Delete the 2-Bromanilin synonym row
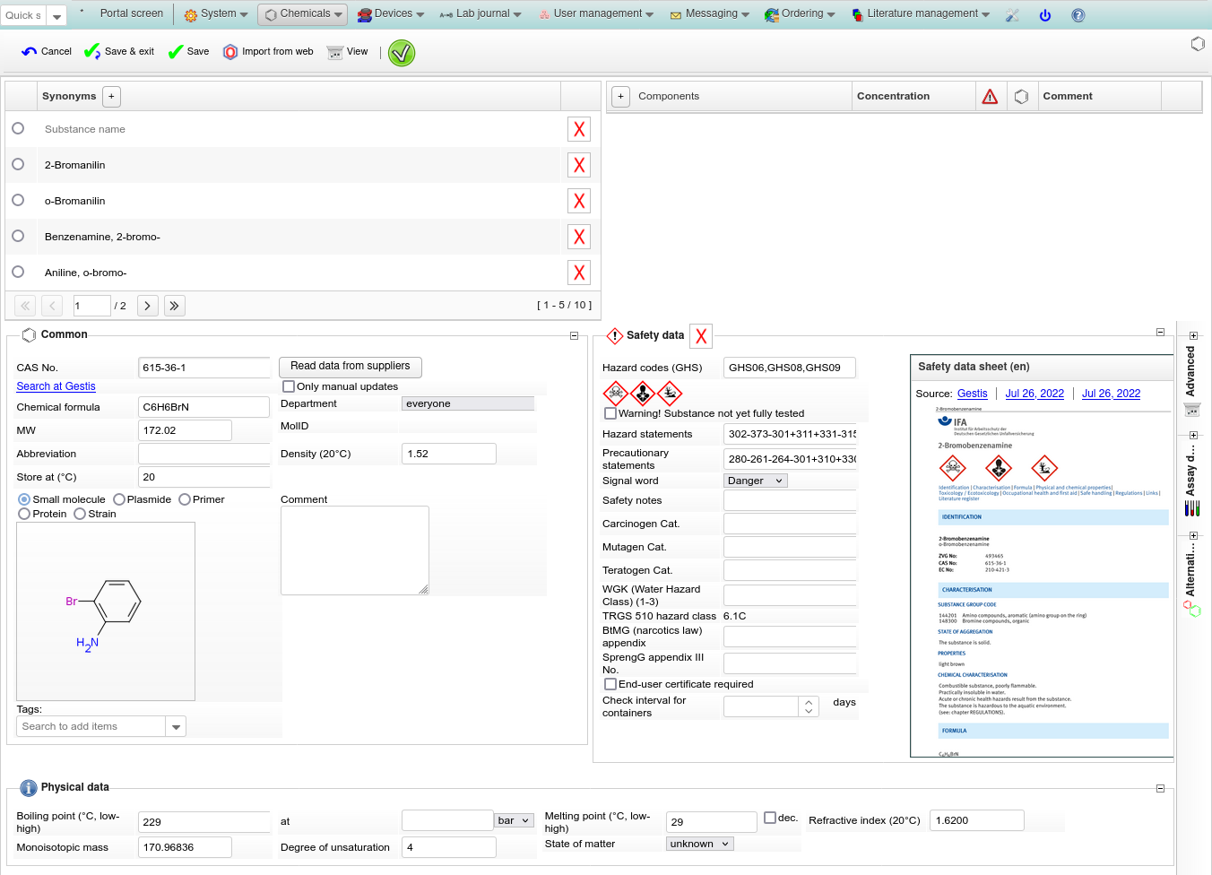Viewport: 1212px width, 875px height. (x=579, y=165)
